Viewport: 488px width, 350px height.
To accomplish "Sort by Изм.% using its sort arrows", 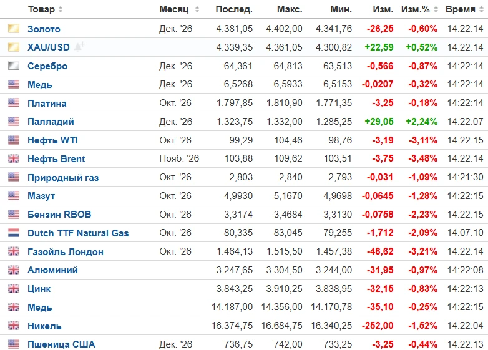I will 436,9.
